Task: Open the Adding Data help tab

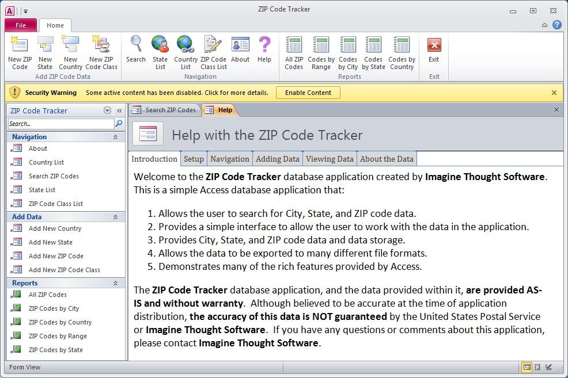Action: 278,159
